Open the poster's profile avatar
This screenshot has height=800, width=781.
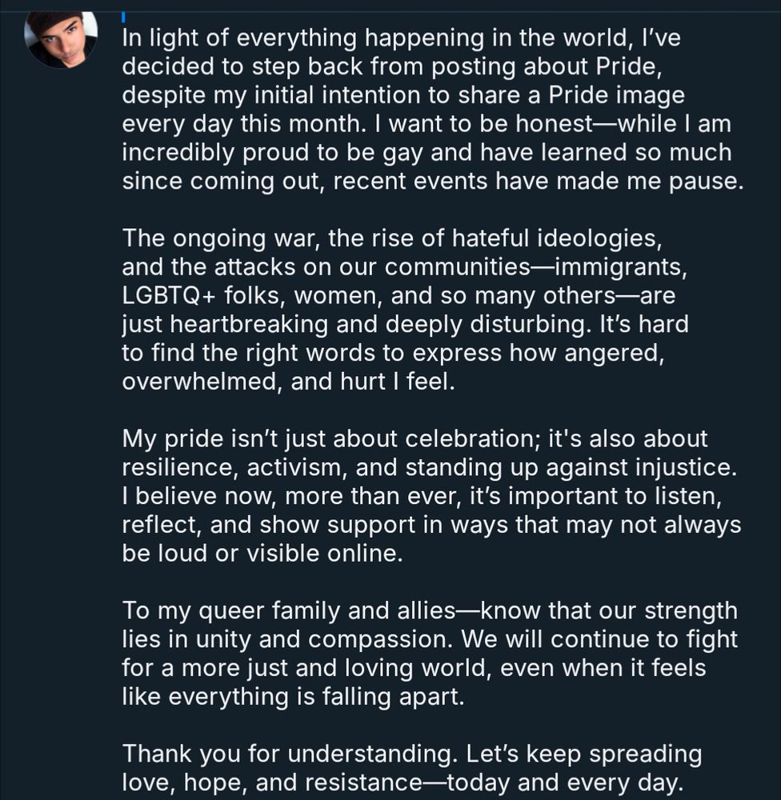61,40
